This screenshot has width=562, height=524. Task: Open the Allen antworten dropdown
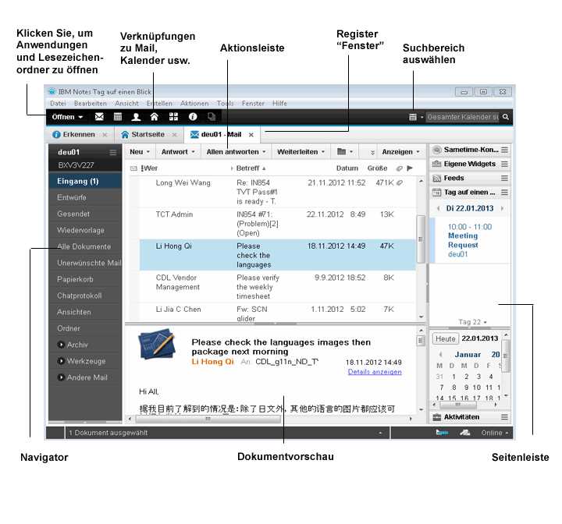[x=237, y=151]
